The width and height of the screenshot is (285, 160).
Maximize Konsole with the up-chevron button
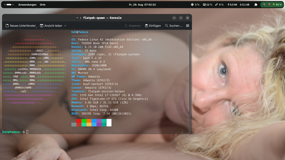181,18
